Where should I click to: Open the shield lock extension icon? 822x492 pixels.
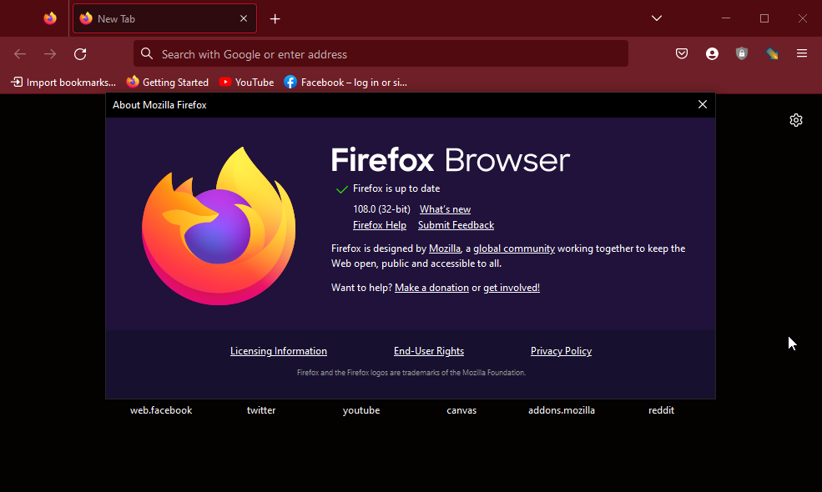tap(741, 53)
